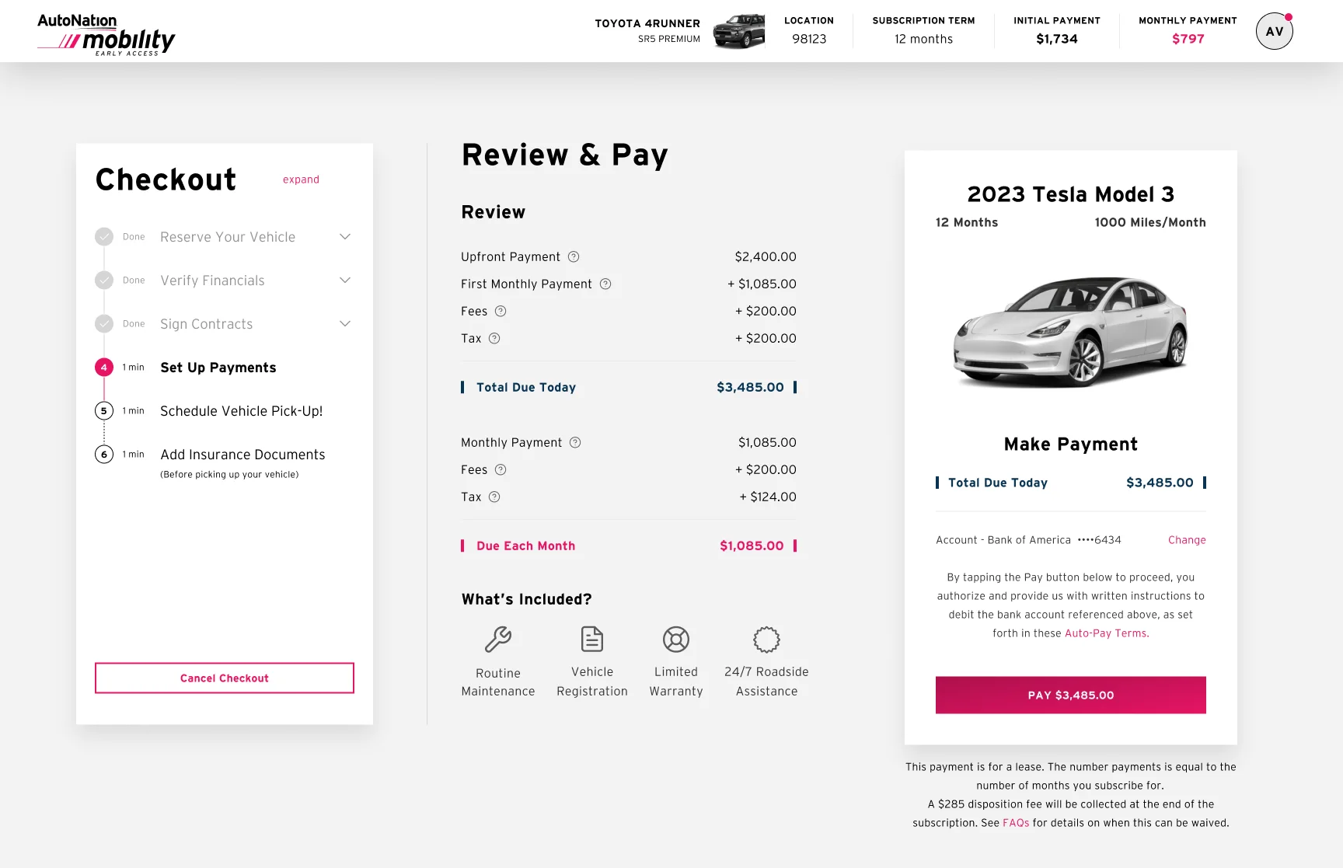Expand the Sign Contracts step chevron
1343x868 pixels.
click(x=345, y=324)
